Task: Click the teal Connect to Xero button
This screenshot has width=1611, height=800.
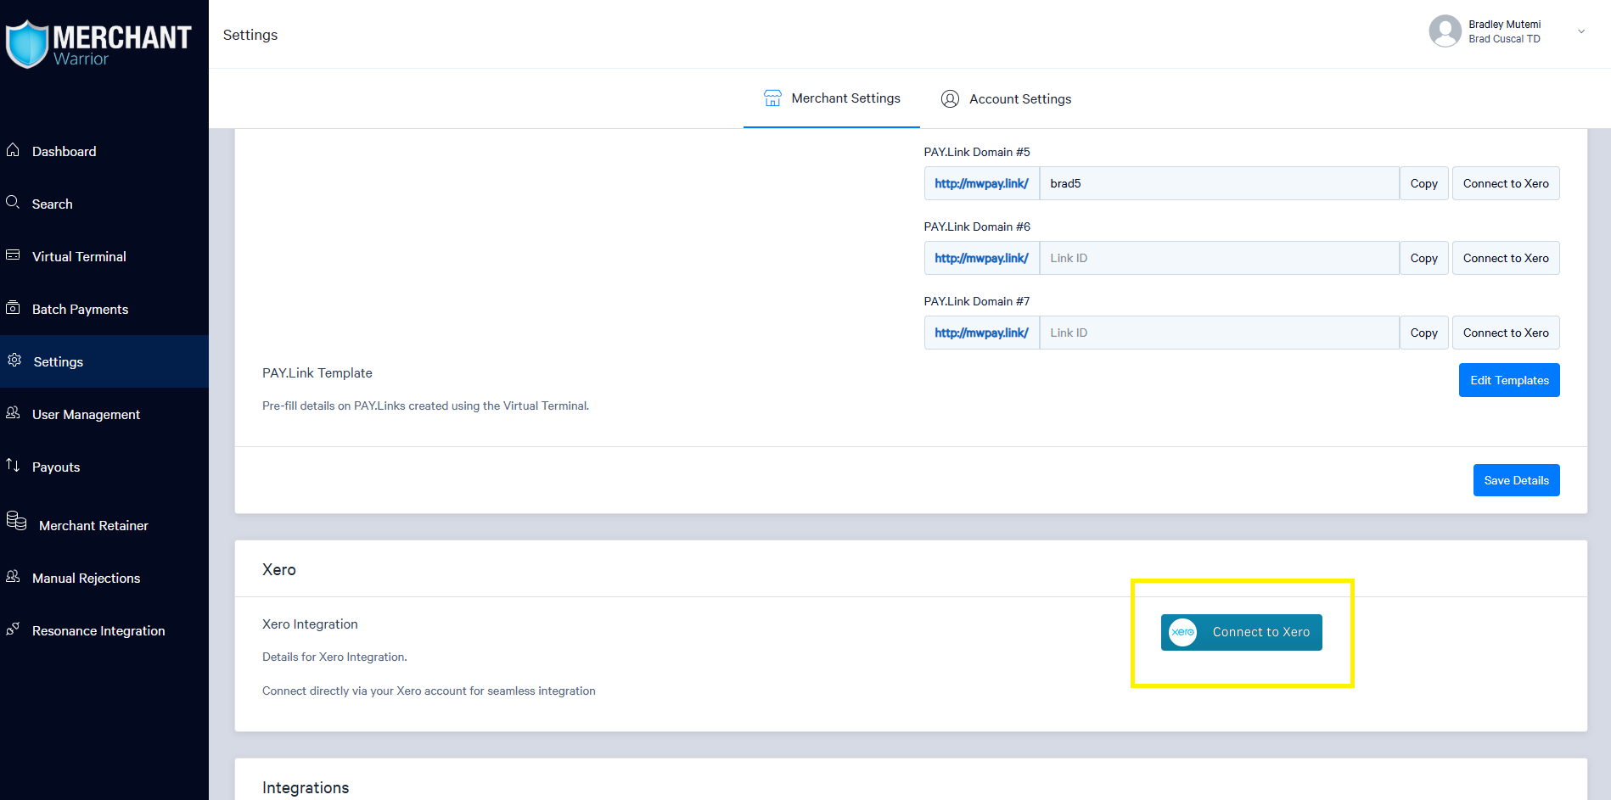Action: click(x=1242, y=632)
